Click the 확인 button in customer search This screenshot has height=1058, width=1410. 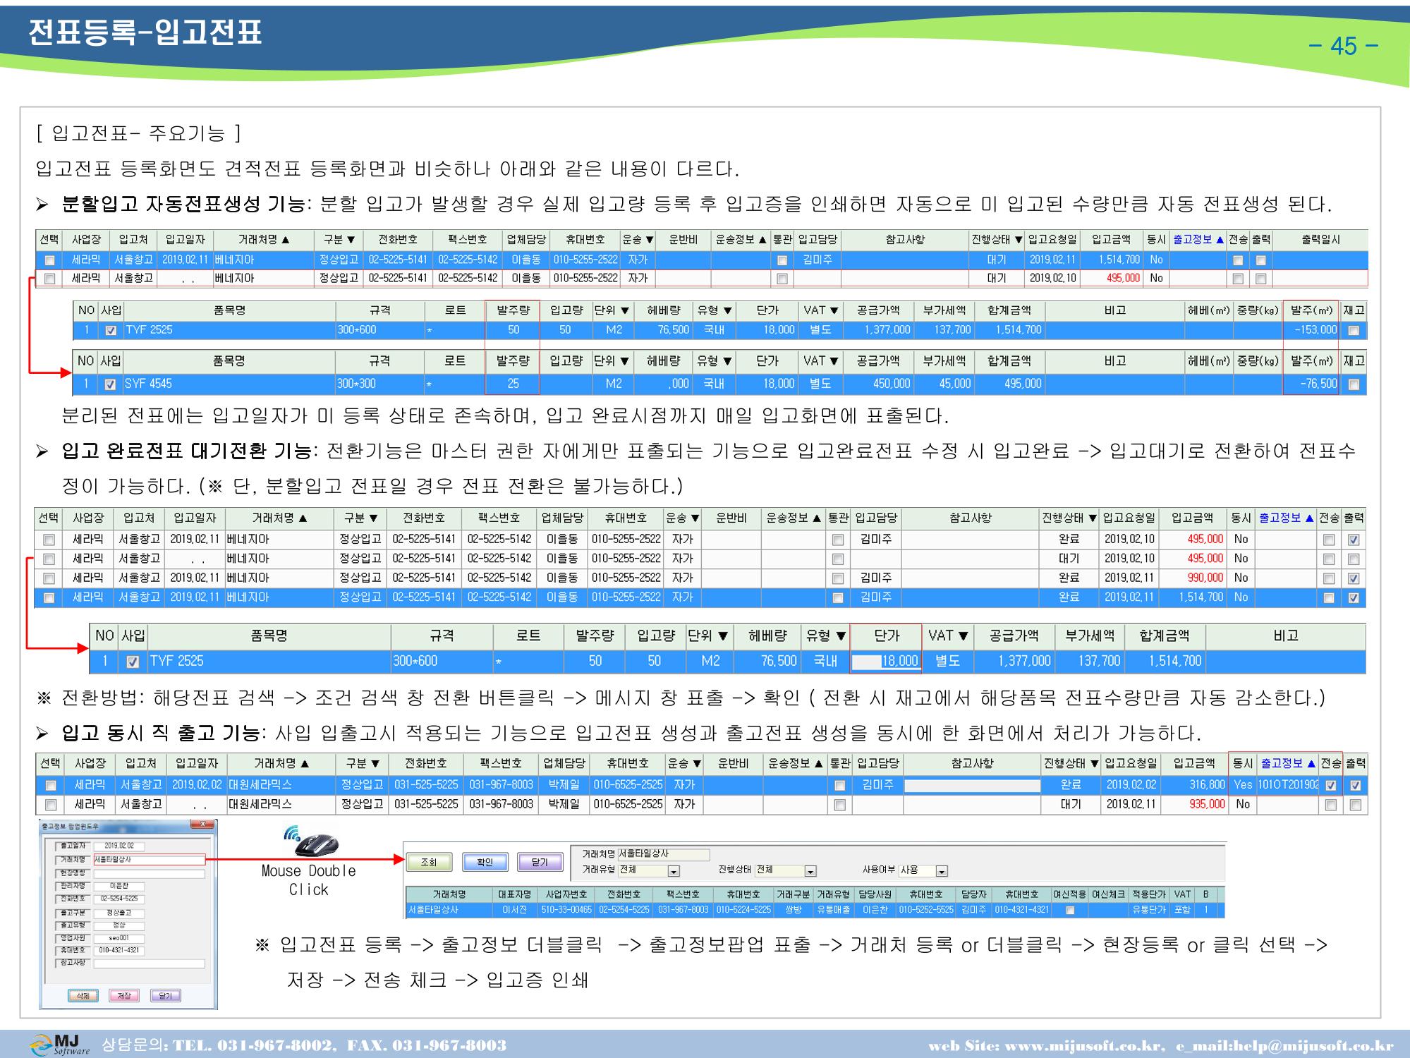[x=485, y=862]
